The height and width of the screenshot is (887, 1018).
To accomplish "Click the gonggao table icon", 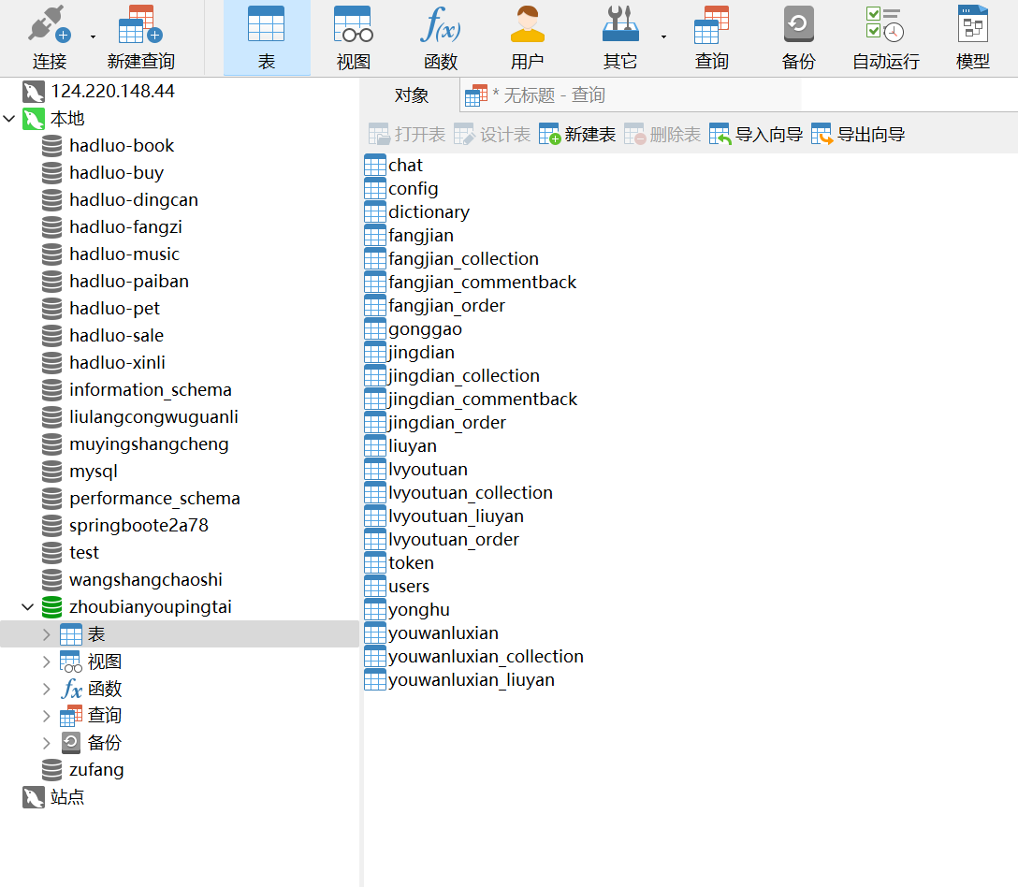I will point(375,329).
